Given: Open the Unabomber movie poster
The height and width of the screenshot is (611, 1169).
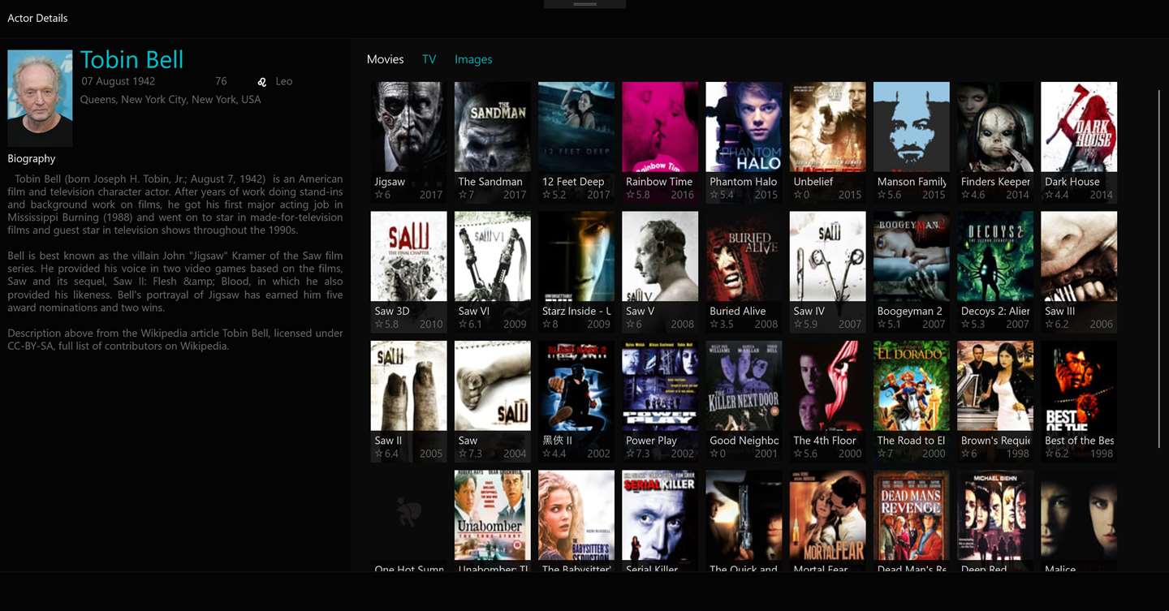Looking at the screenshot, I should pos(492,515).
